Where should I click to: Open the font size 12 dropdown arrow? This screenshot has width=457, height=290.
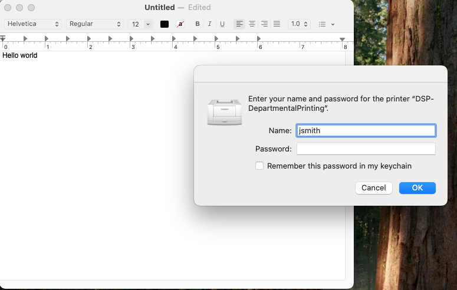148,24
